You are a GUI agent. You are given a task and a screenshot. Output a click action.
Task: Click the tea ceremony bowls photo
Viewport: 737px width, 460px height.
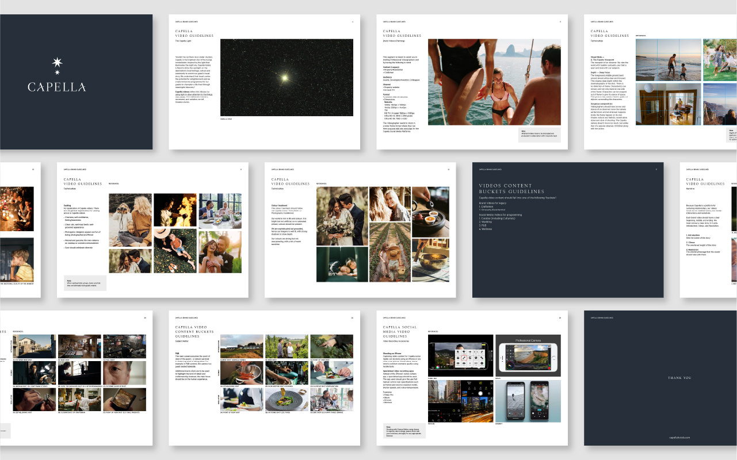[x=430, y=211]
